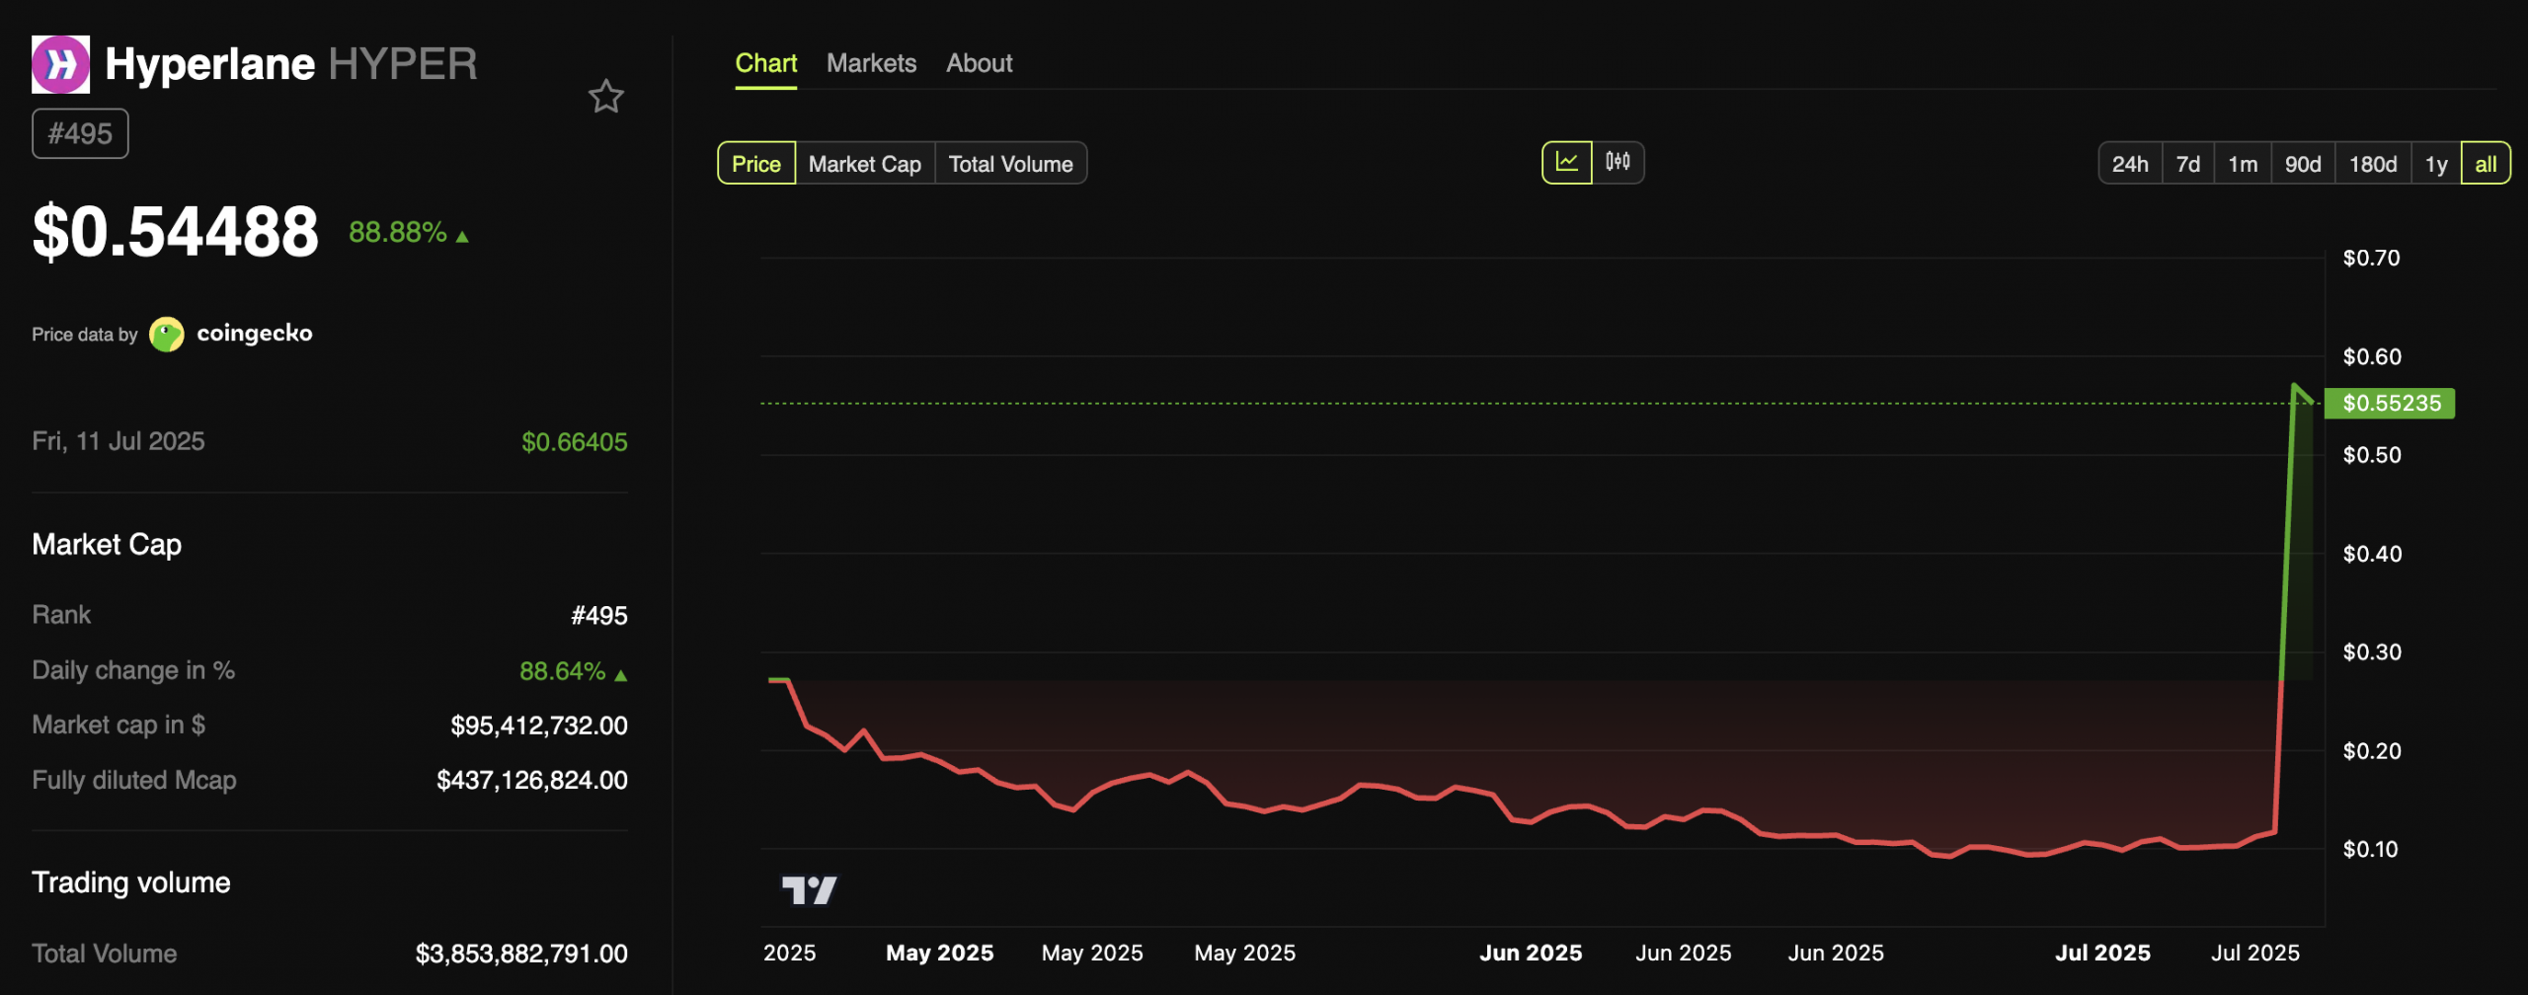Image resolution: width=2528 pixels, height=995 pixels.
Task: Set chart range to 1y
Action: (2435, 164)
